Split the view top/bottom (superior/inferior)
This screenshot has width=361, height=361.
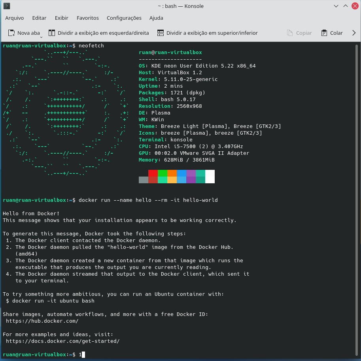208,33
